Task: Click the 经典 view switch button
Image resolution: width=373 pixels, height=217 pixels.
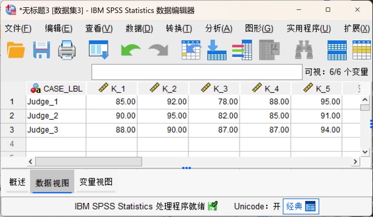Action: point(301,206)
